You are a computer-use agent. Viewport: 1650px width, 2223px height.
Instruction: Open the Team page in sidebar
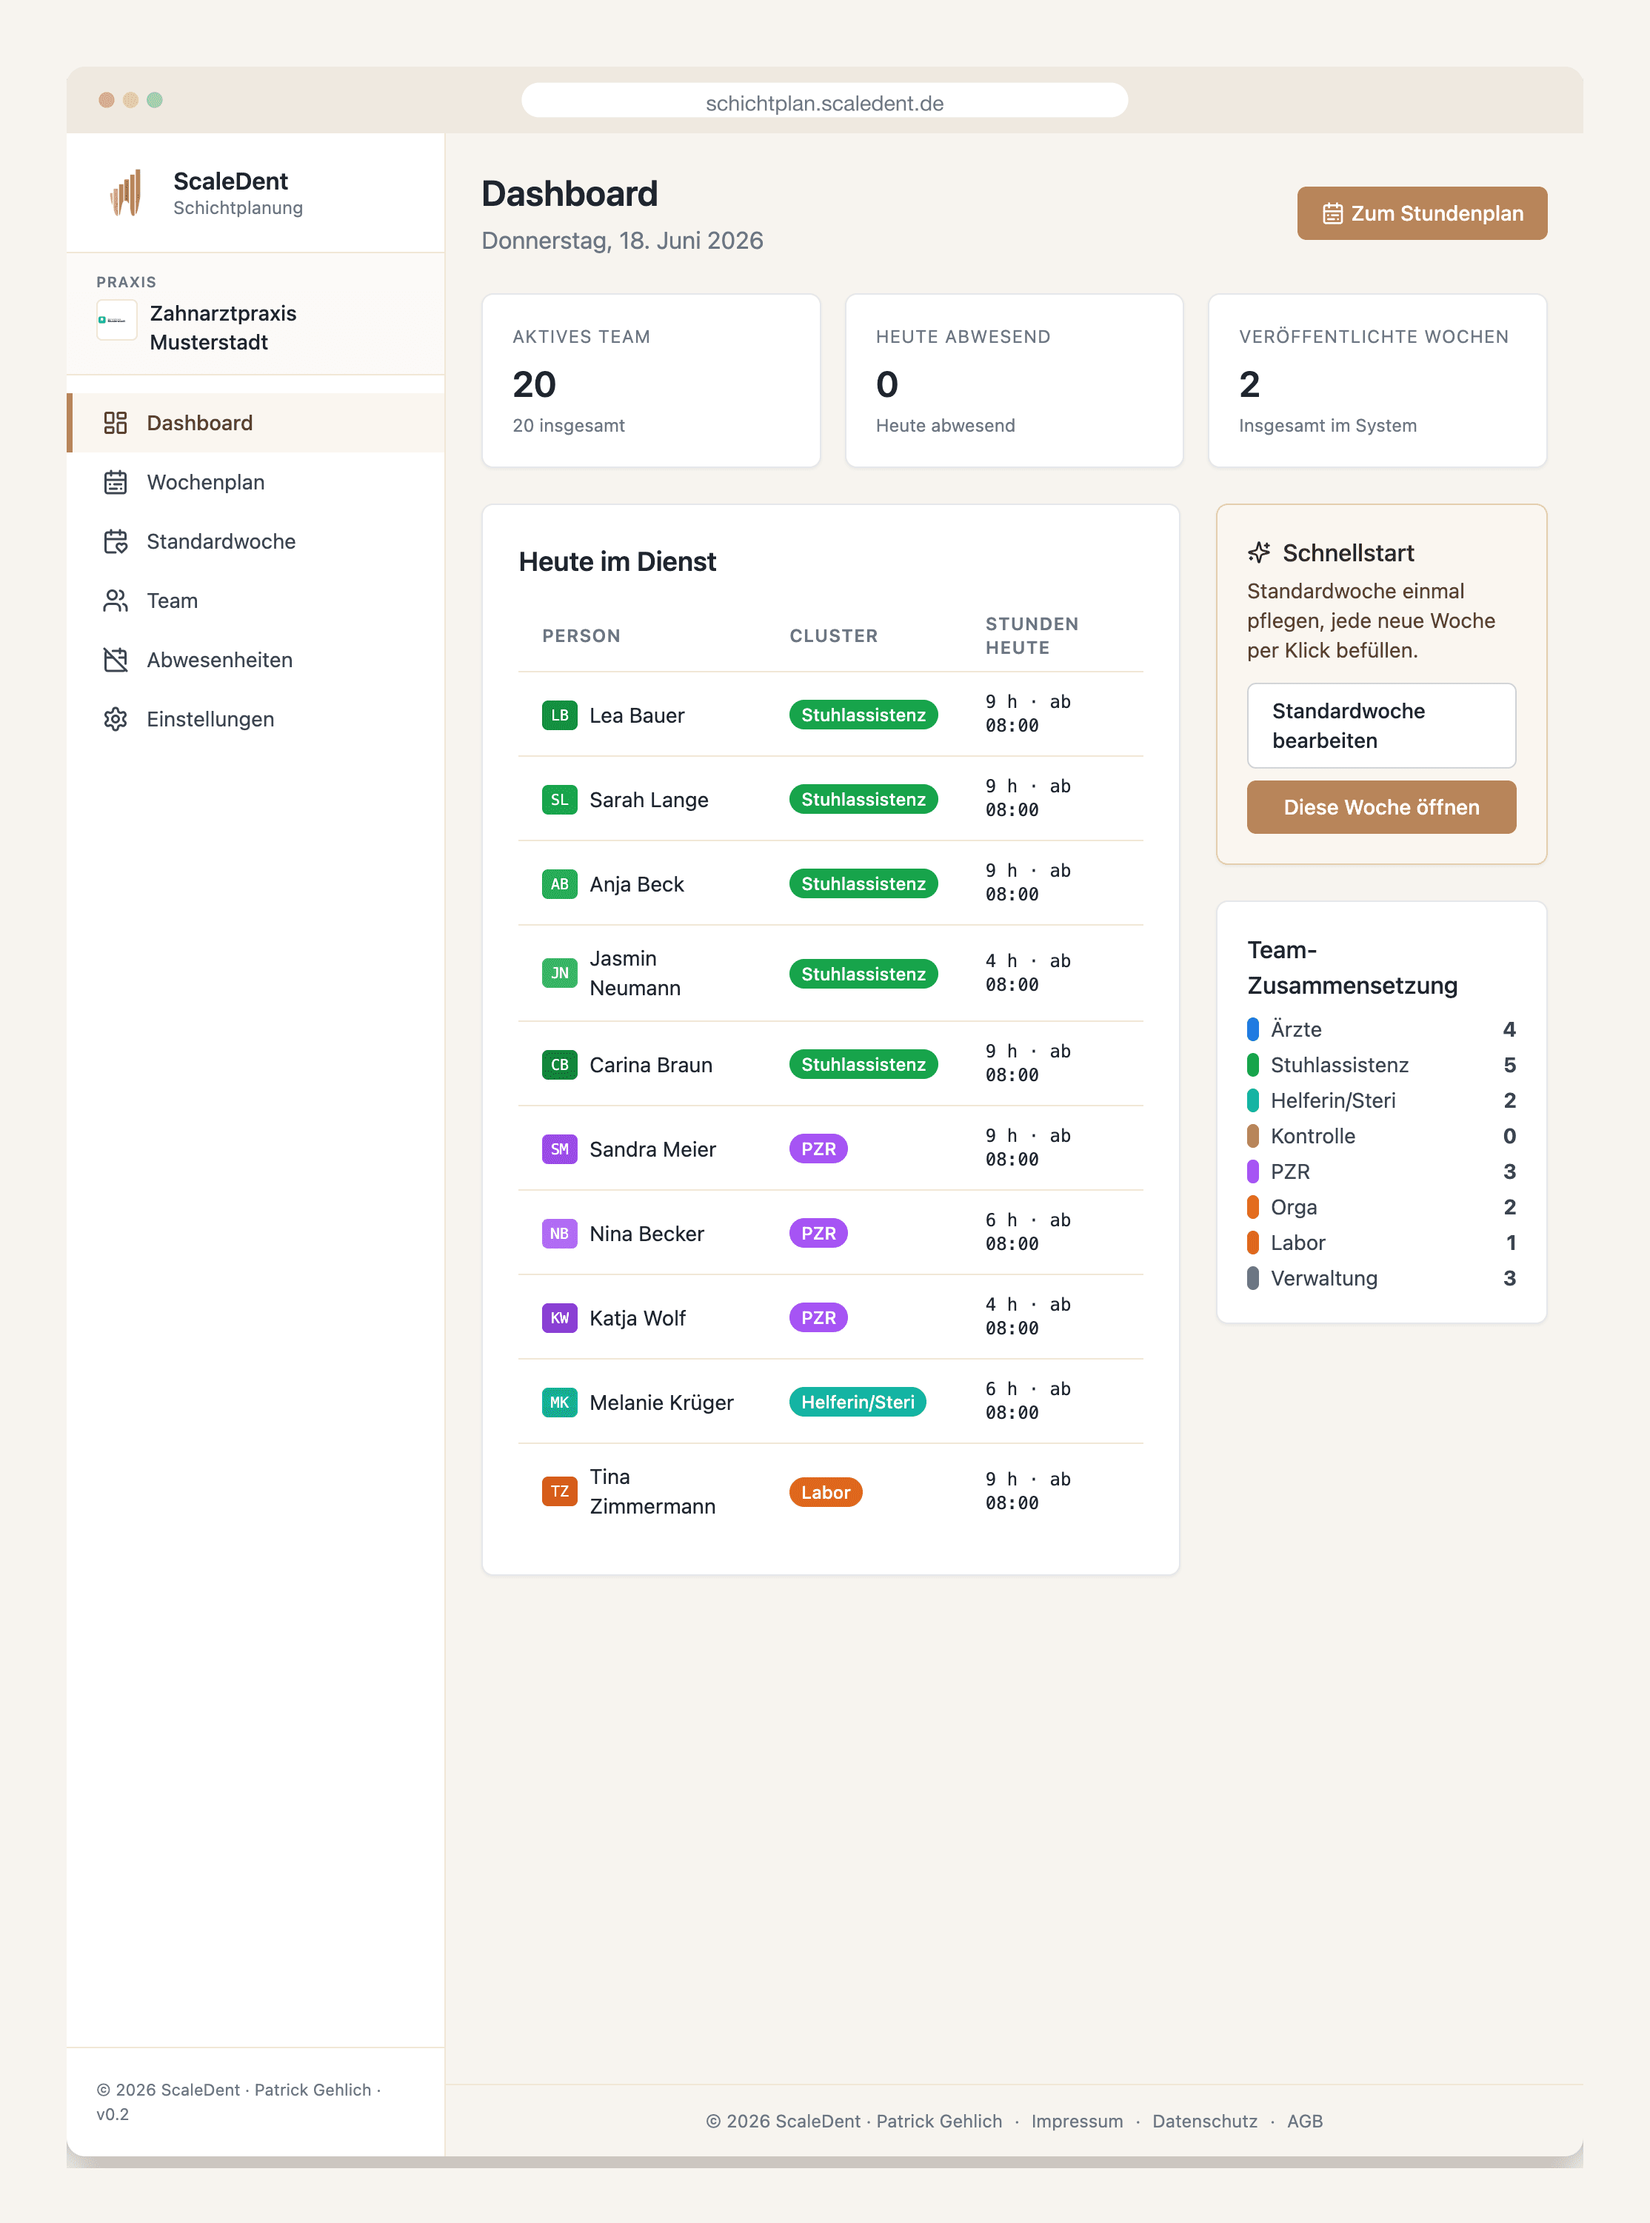[255, 601]
